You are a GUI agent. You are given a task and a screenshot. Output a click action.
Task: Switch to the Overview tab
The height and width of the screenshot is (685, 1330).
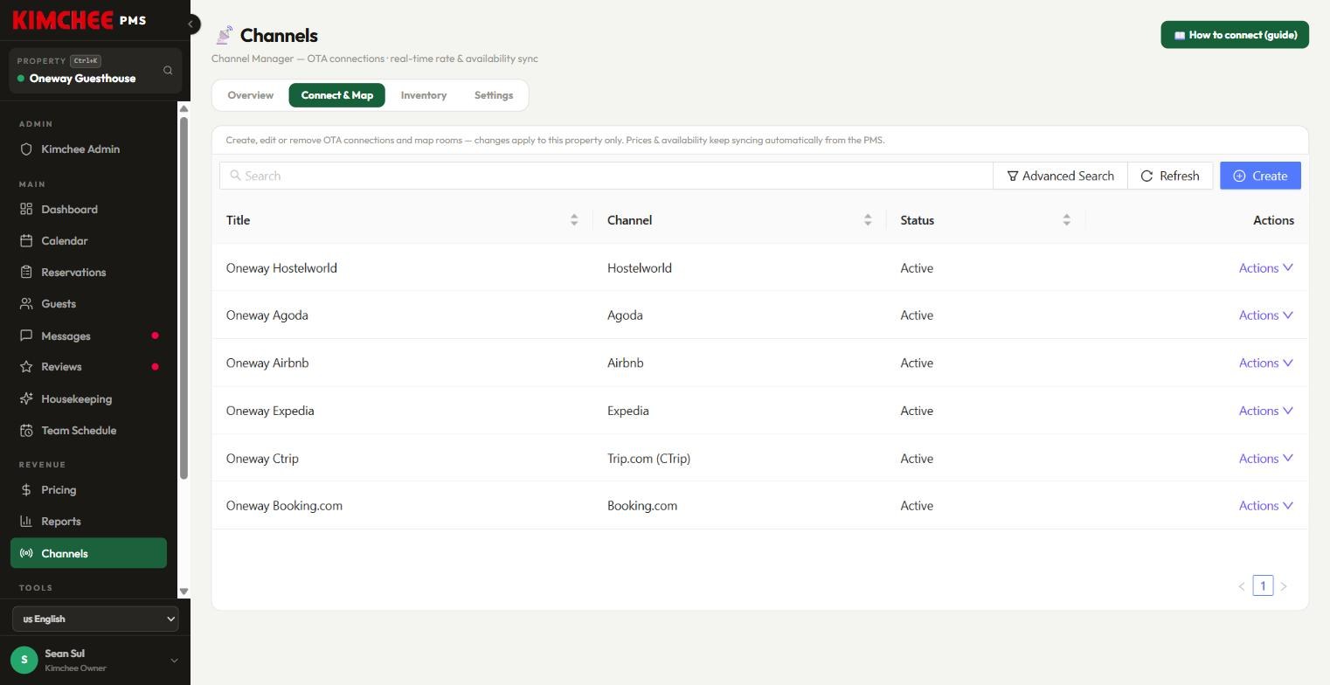pyautogui.click(x=251, y=95)
